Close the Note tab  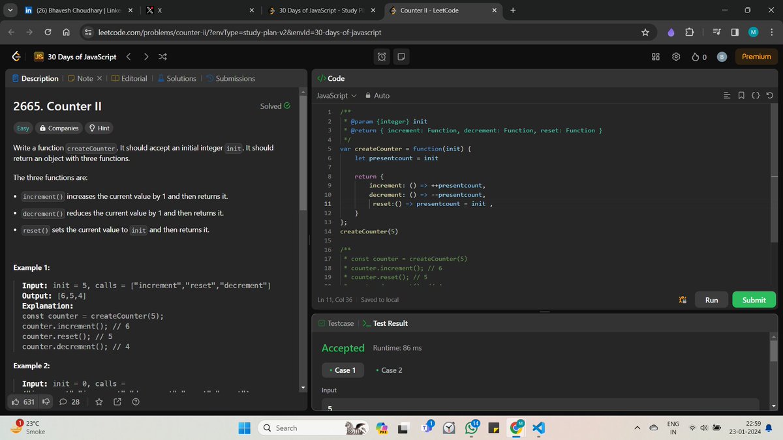click(x=99, y=78)
